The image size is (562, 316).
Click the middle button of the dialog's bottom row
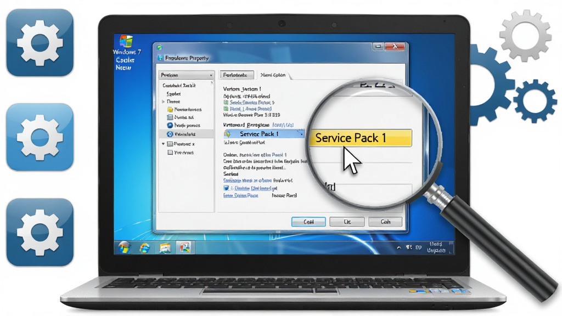coord(347,222)
